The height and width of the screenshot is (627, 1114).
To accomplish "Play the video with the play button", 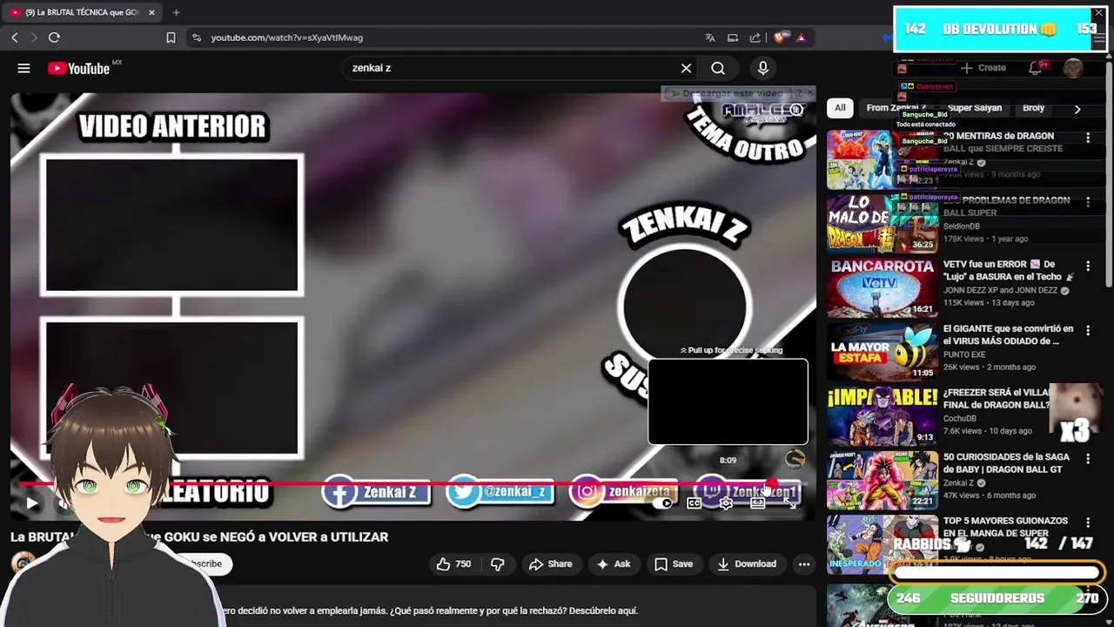I will 31,502.
